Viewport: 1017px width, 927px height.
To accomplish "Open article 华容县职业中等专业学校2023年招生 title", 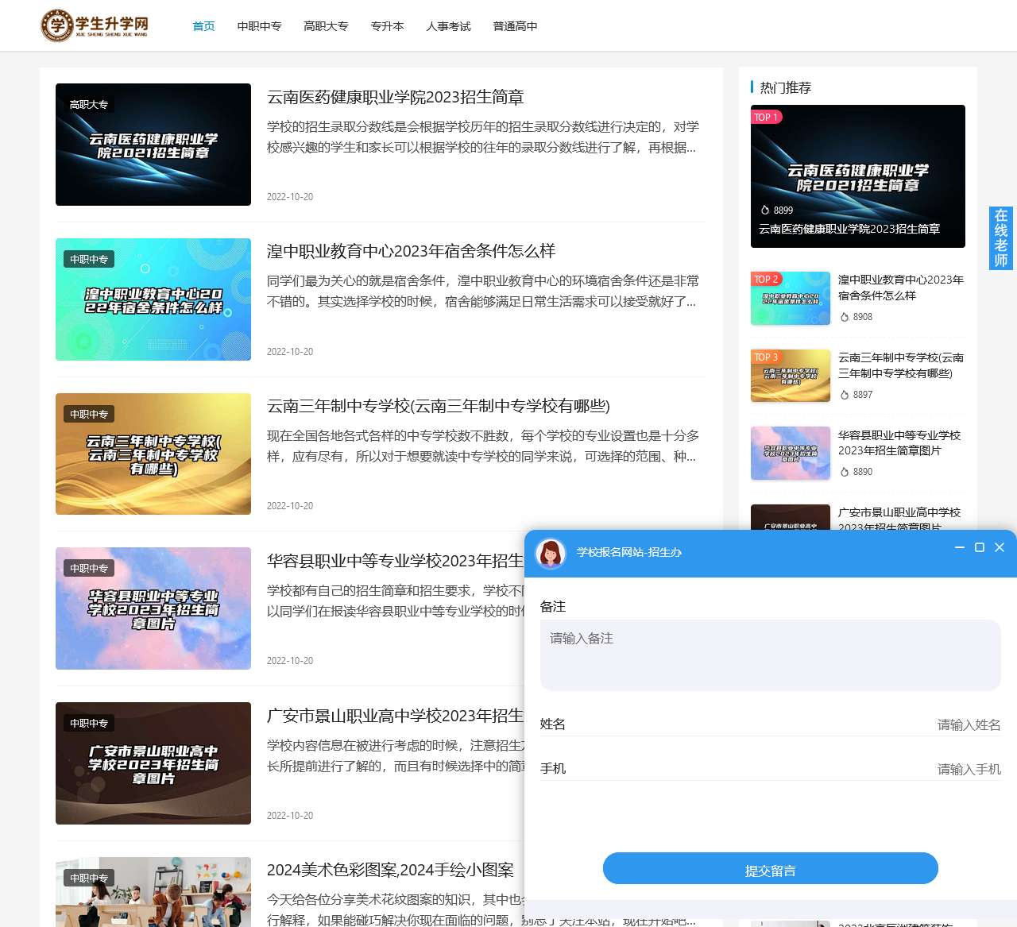I will (x=396, y=561).
